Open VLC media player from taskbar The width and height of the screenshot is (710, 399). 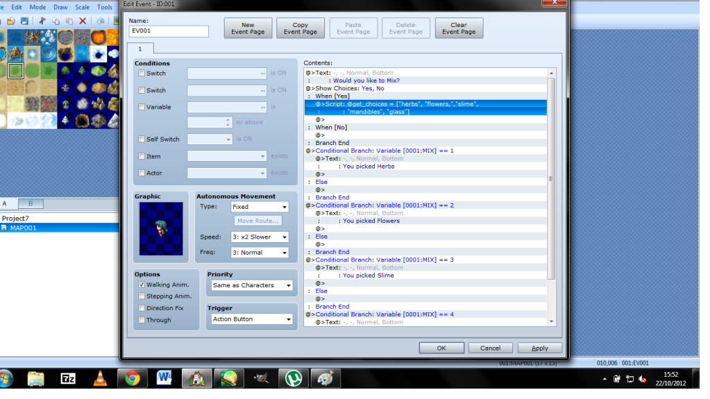(x=100, y=378)
